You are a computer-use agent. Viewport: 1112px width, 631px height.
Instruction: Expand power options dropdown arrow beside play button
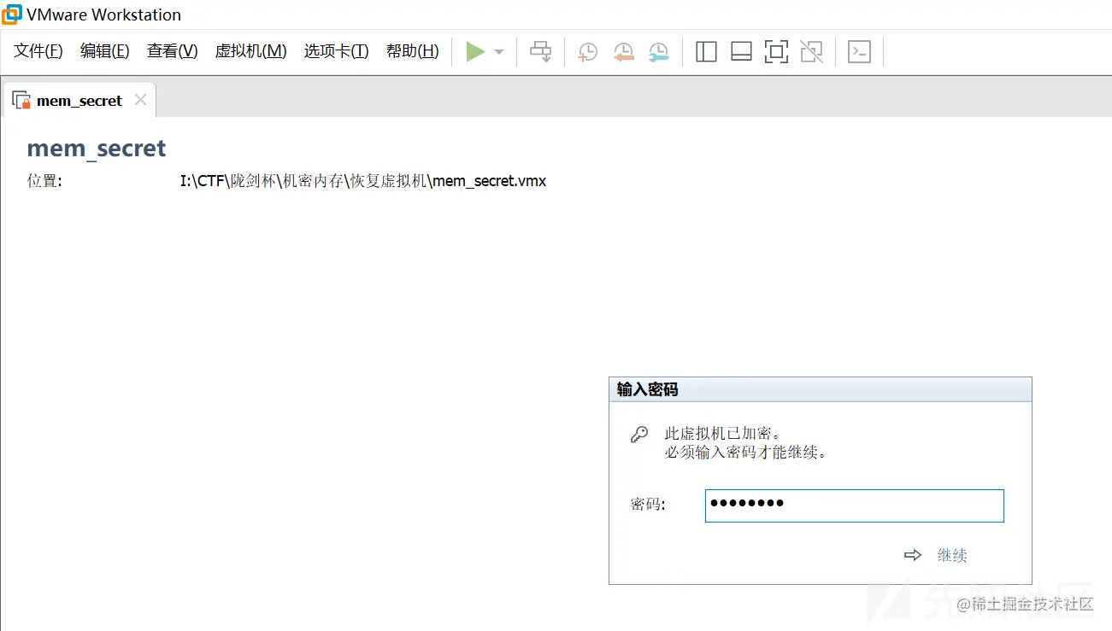[x=499, y=52]
